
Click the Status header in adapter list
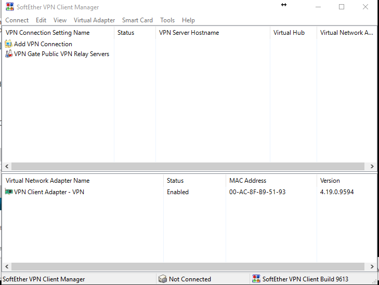[x=194, y=181]
